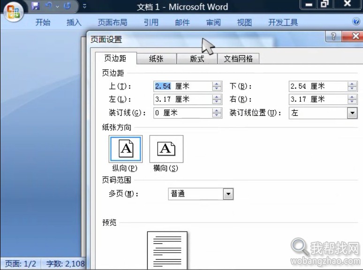Viewport: 363px width, 270px height.
Task: Open the 装订线位置 dropdown
Action: click(352, 113)
